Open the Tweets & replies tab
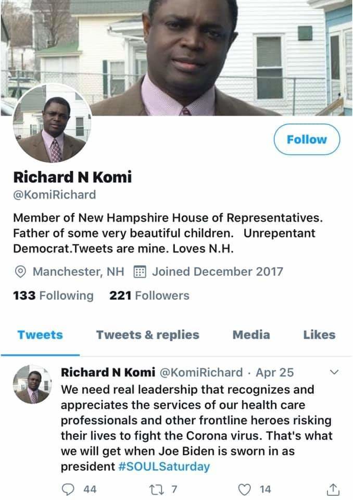Viewport: 353px width, 500px height. (147, 335)
